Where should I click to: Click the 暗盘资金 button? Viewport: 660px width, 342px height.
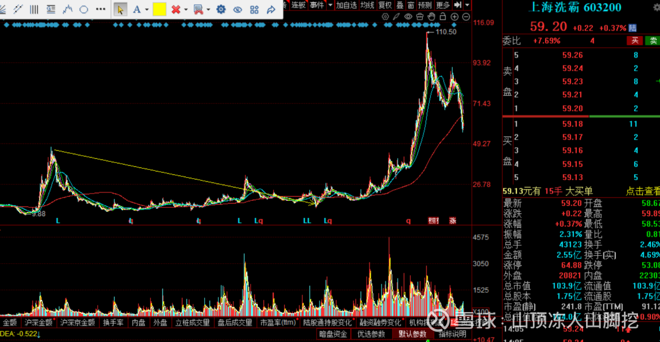[x=333, y=334]
